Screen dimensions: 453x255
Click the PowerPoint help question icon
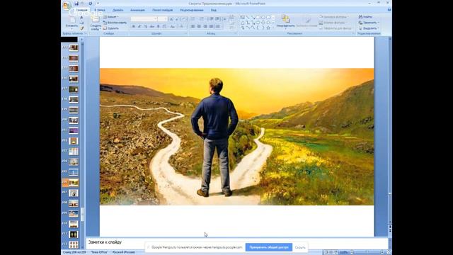[389, 10]
